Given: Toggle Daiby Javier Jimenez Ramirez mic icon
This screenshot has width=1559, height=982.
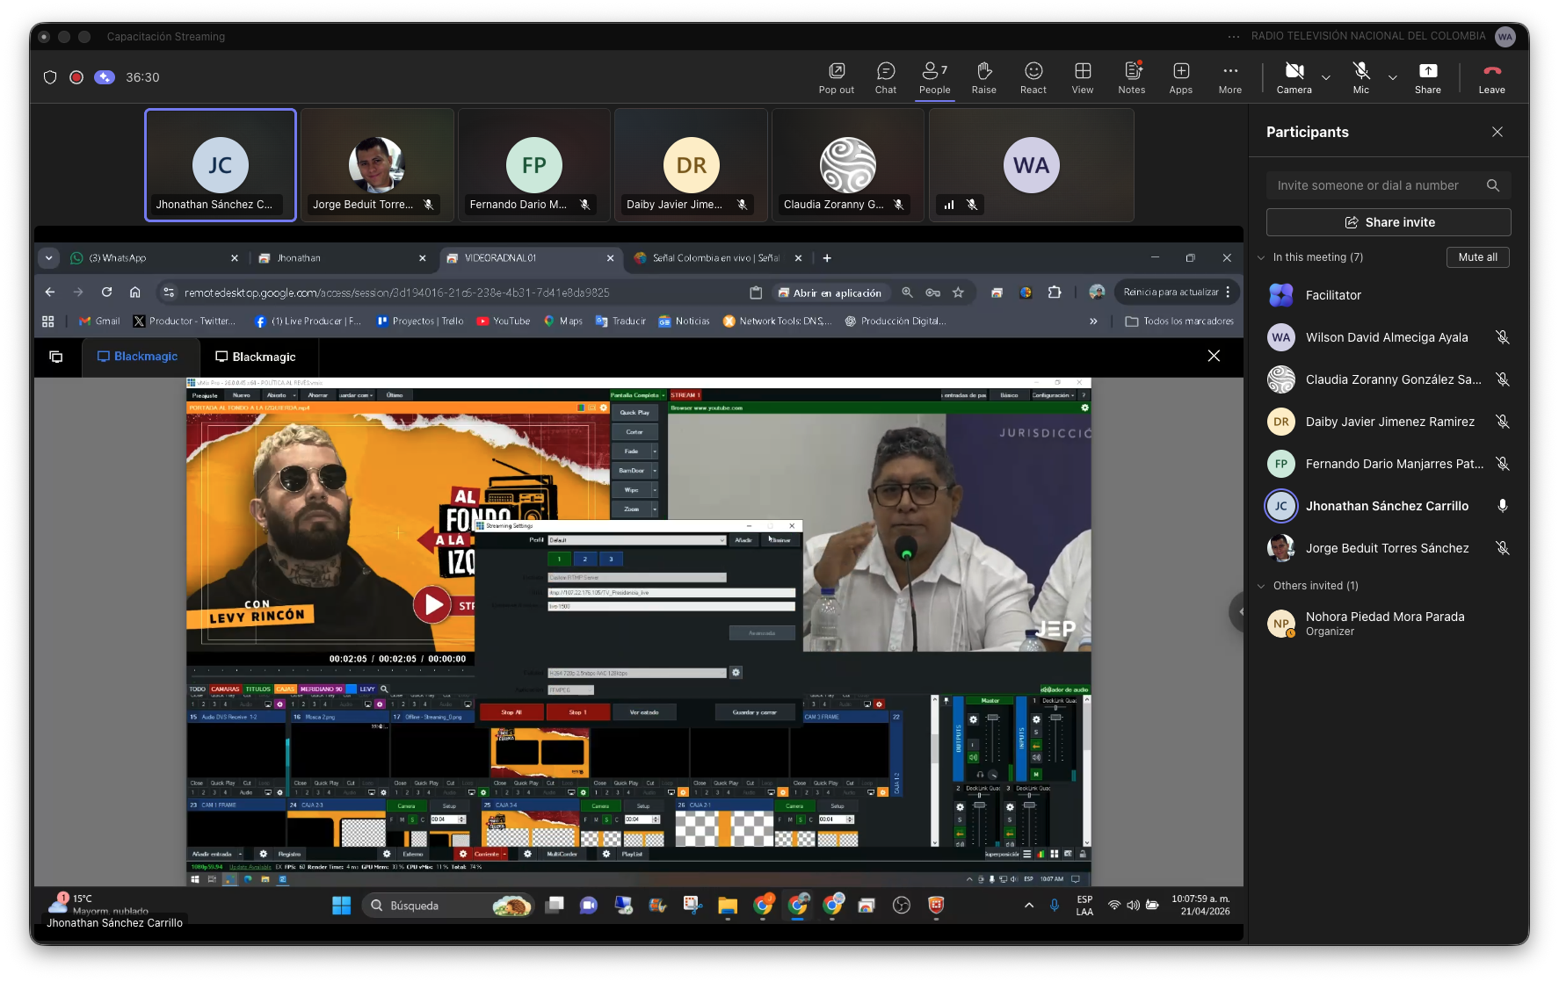Looking at the screenshot, I should [1503, 422].
